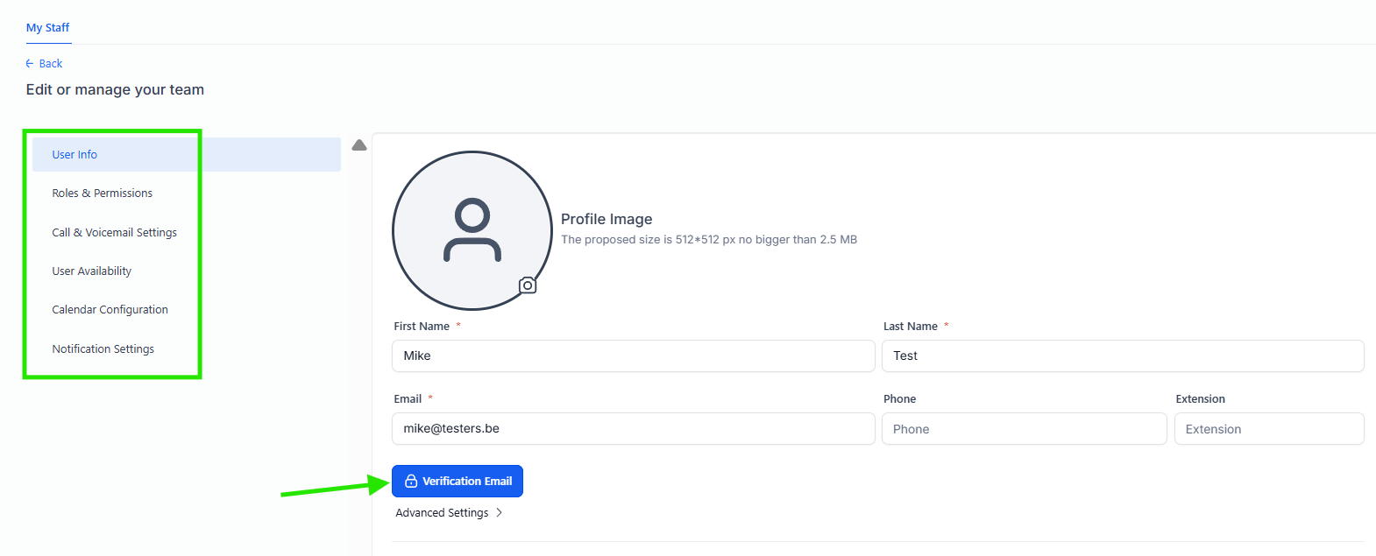Image resolution: width=1376 pixels, height=556 pixels.
Task: Click the First Name input field
Action: click(633, 355)
